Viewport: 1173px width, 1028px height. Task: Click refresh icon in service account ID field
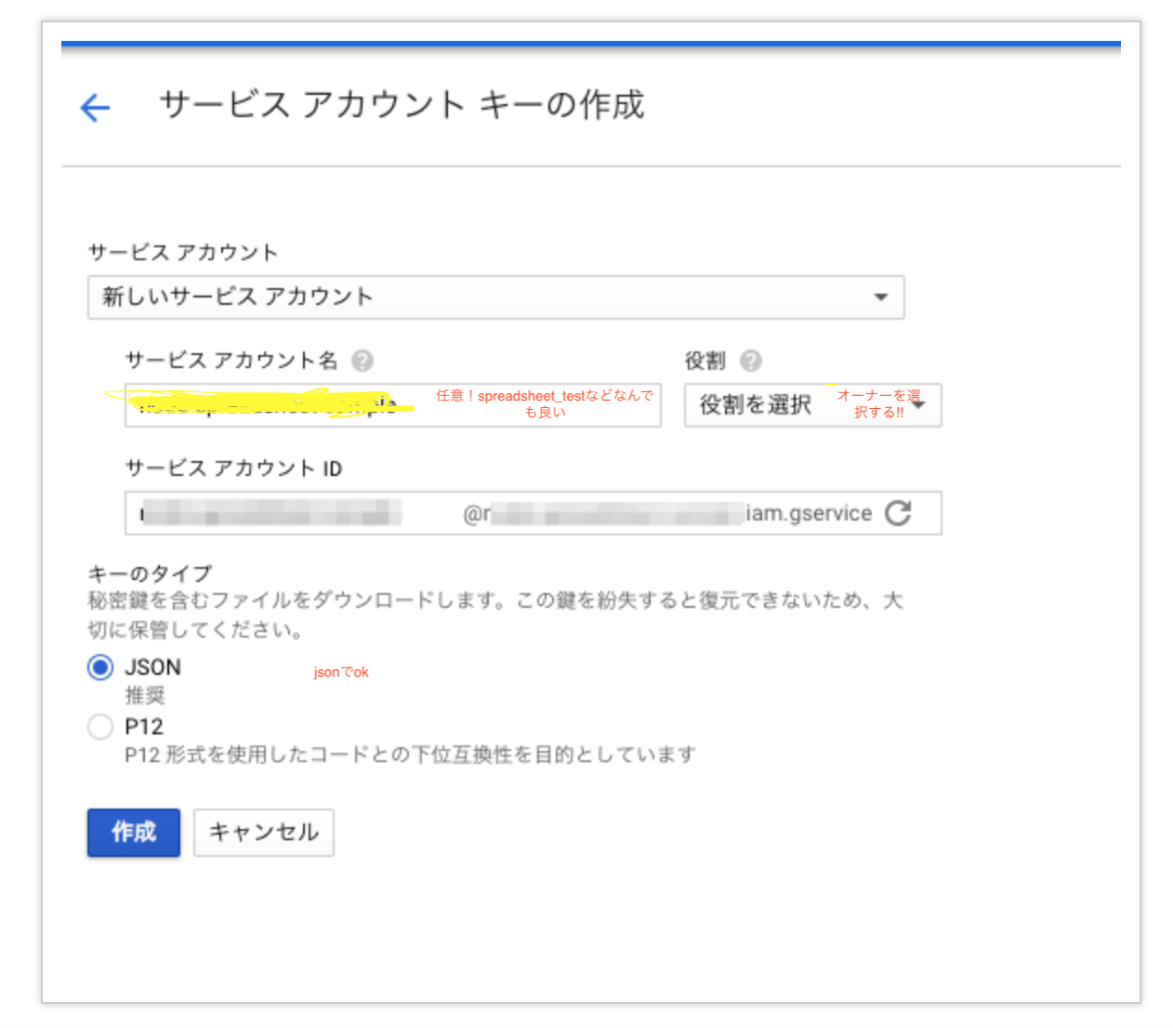coord(898,513)
